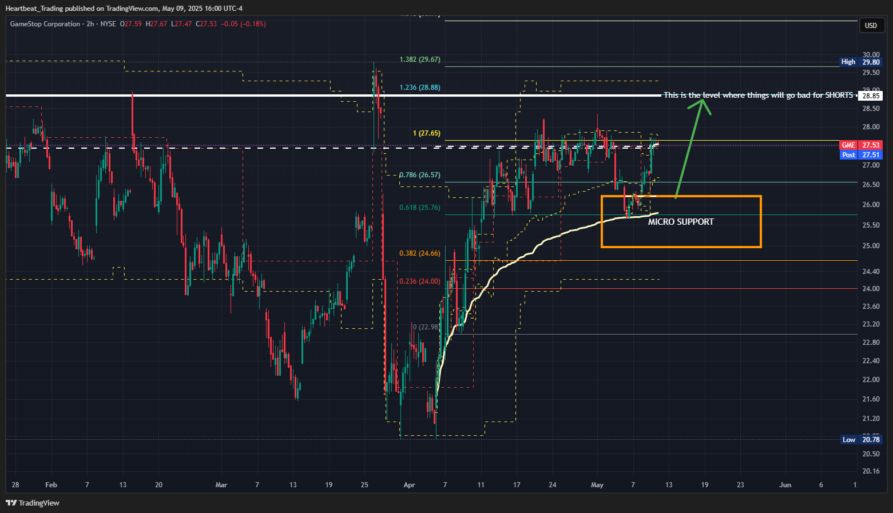
Task: Click the high value H27.67
Action: tap(156, 24)
